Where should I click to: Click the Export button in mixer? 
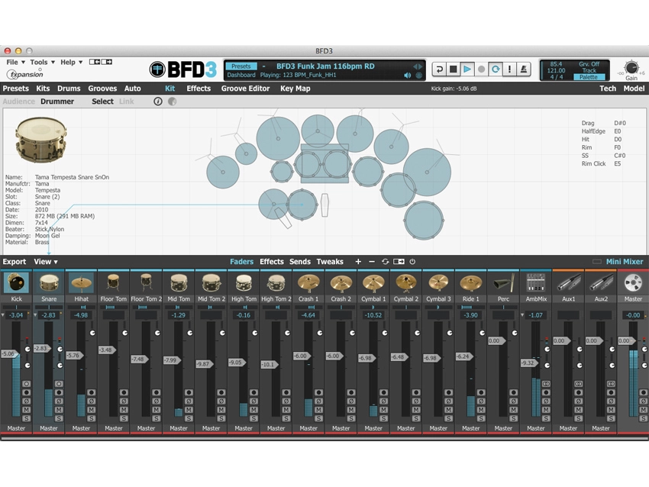point(14,262)
